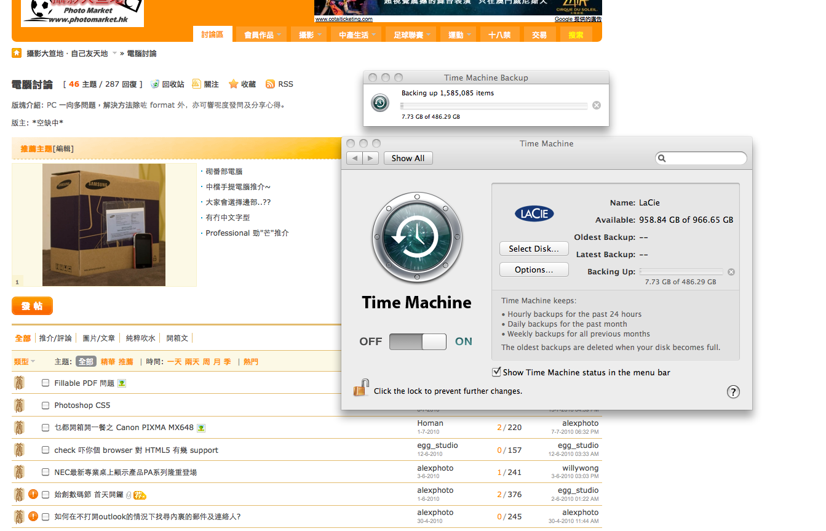
Task: Click the lock icon to prevent changes
Action: click(x=361, y=388)
